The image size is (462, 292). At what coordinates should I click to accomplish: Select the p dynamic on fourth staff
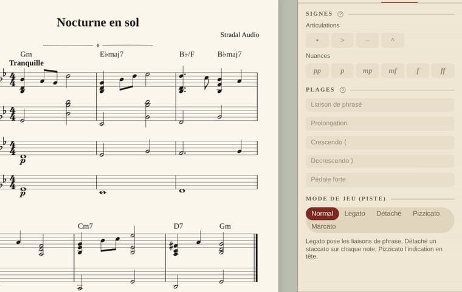coord(22,194)
